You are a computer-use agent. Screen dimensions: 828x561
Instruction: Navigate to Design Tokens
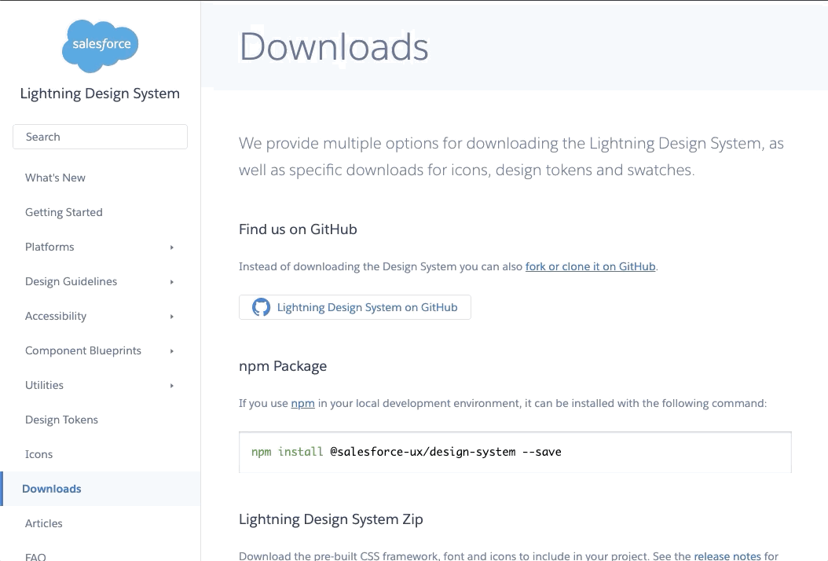click(x=62, y=420)
